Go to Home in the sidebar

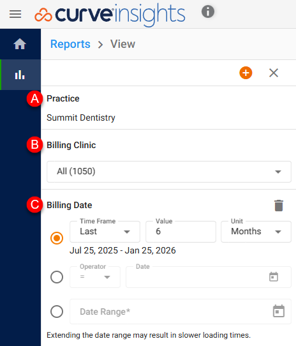(20, 44)
